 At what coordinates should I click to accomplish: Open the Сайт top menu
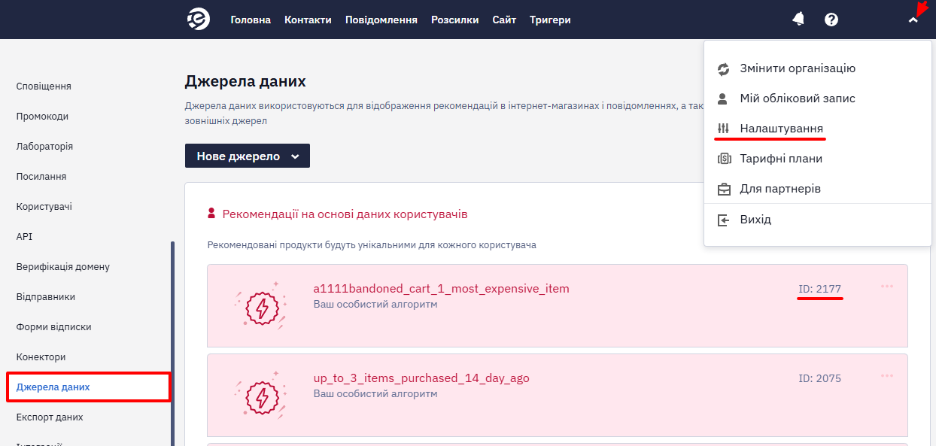tap(504, 20)
